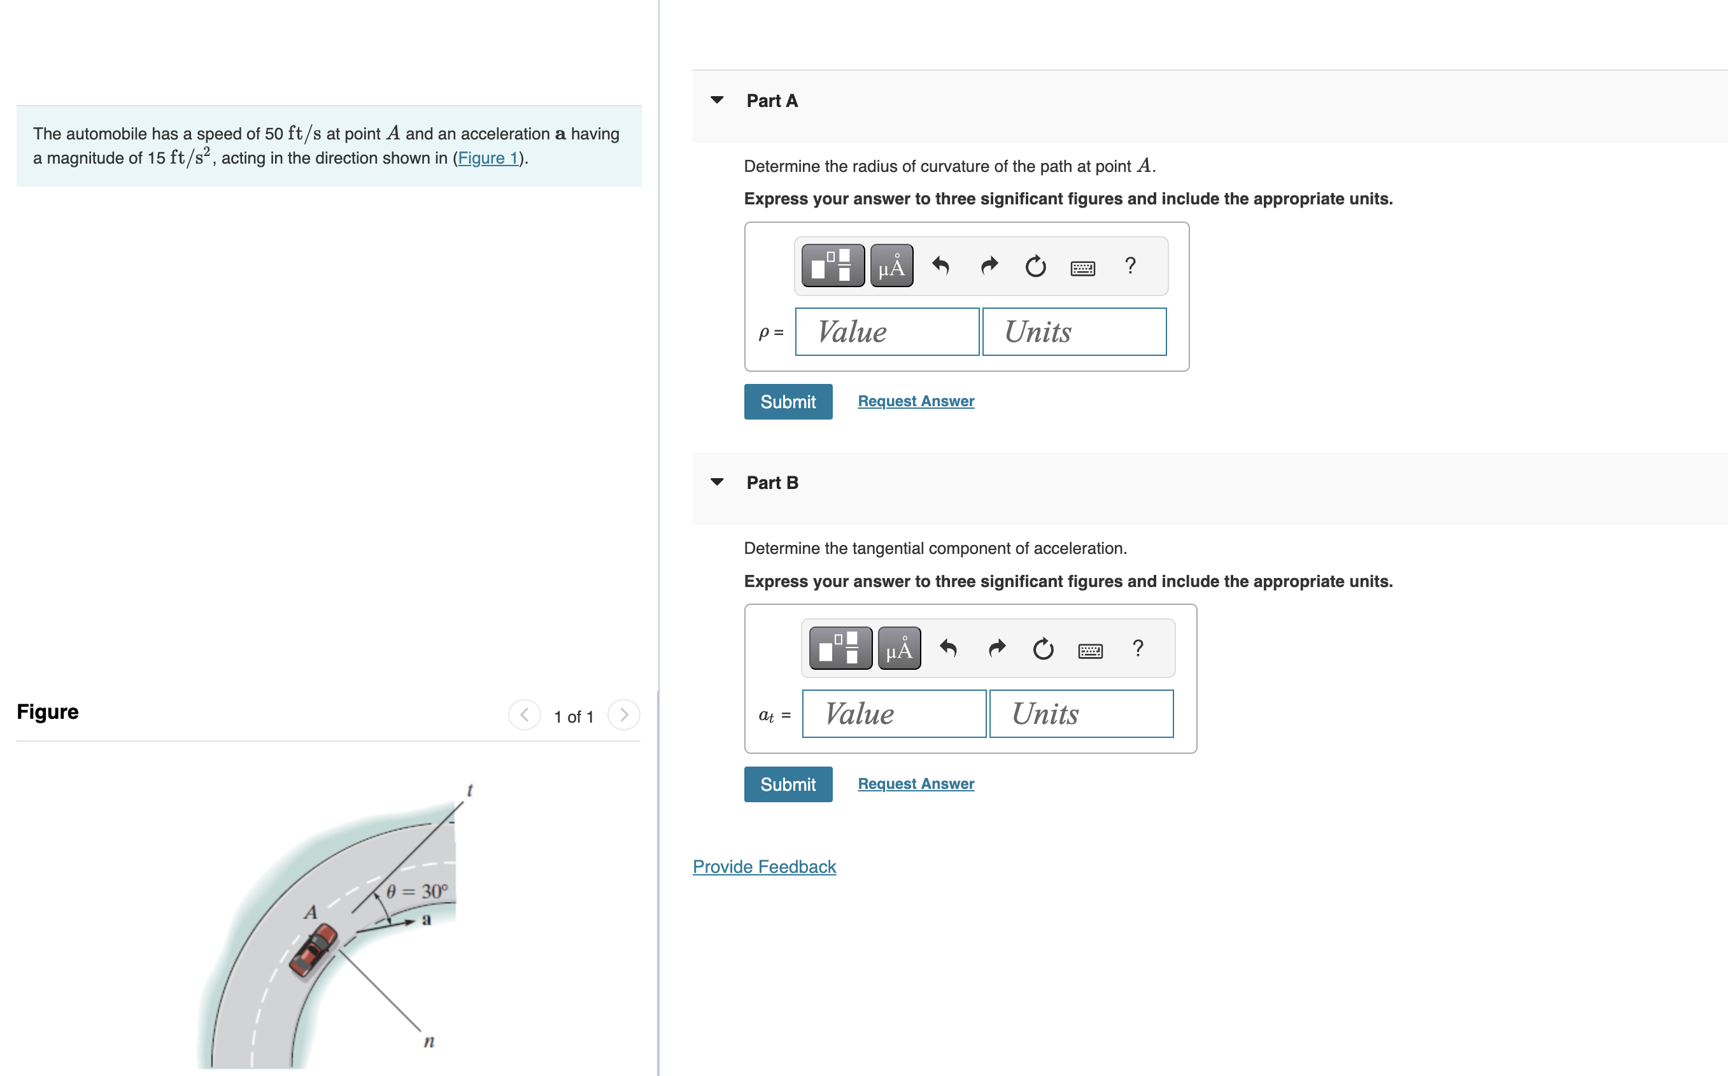Image resolution: width=1728 pixels, height=1076 pixels.
Task: Open the Provide Feedback link
Action: [x=763, y=867]
